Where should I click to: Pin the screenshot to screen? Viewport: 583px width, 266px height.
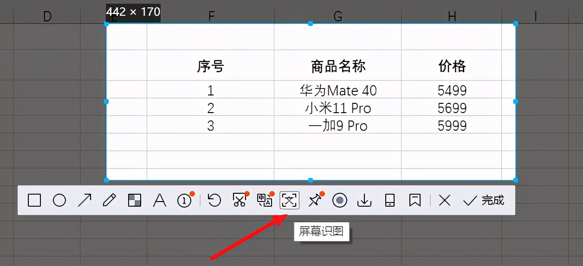point(315,200)
